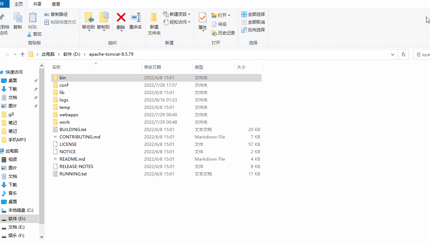Switch to the Home (主页) ribbon tab

(19, 4)
